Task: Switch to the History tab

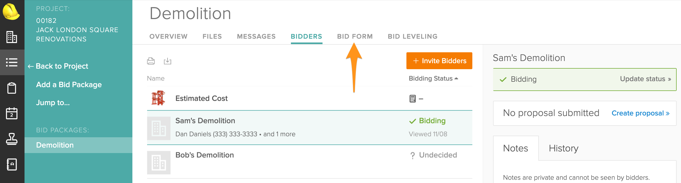Action: point(564,148)
